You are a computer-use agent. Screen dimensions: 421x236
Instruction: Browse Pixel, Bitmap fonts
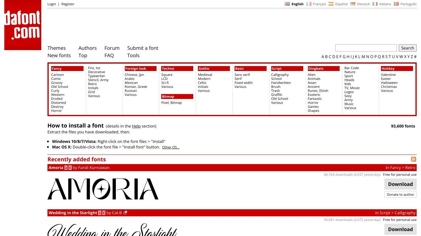pyautogui.click(x=172, y=103)
